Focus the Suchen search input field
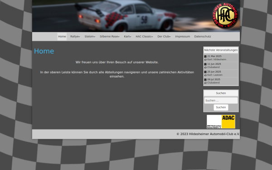This screenshot has width=272, height=170. point(221,101)
